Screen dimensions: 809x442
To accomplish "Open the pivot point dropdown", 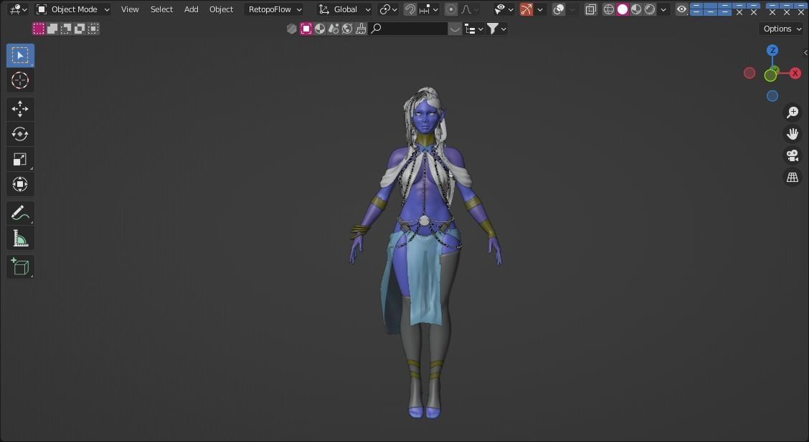I will pos(388,9).
